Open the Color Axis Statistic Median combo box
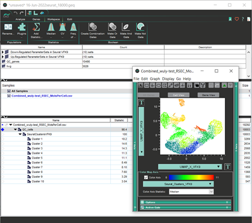252x223 pixels. tap(191, 192)
